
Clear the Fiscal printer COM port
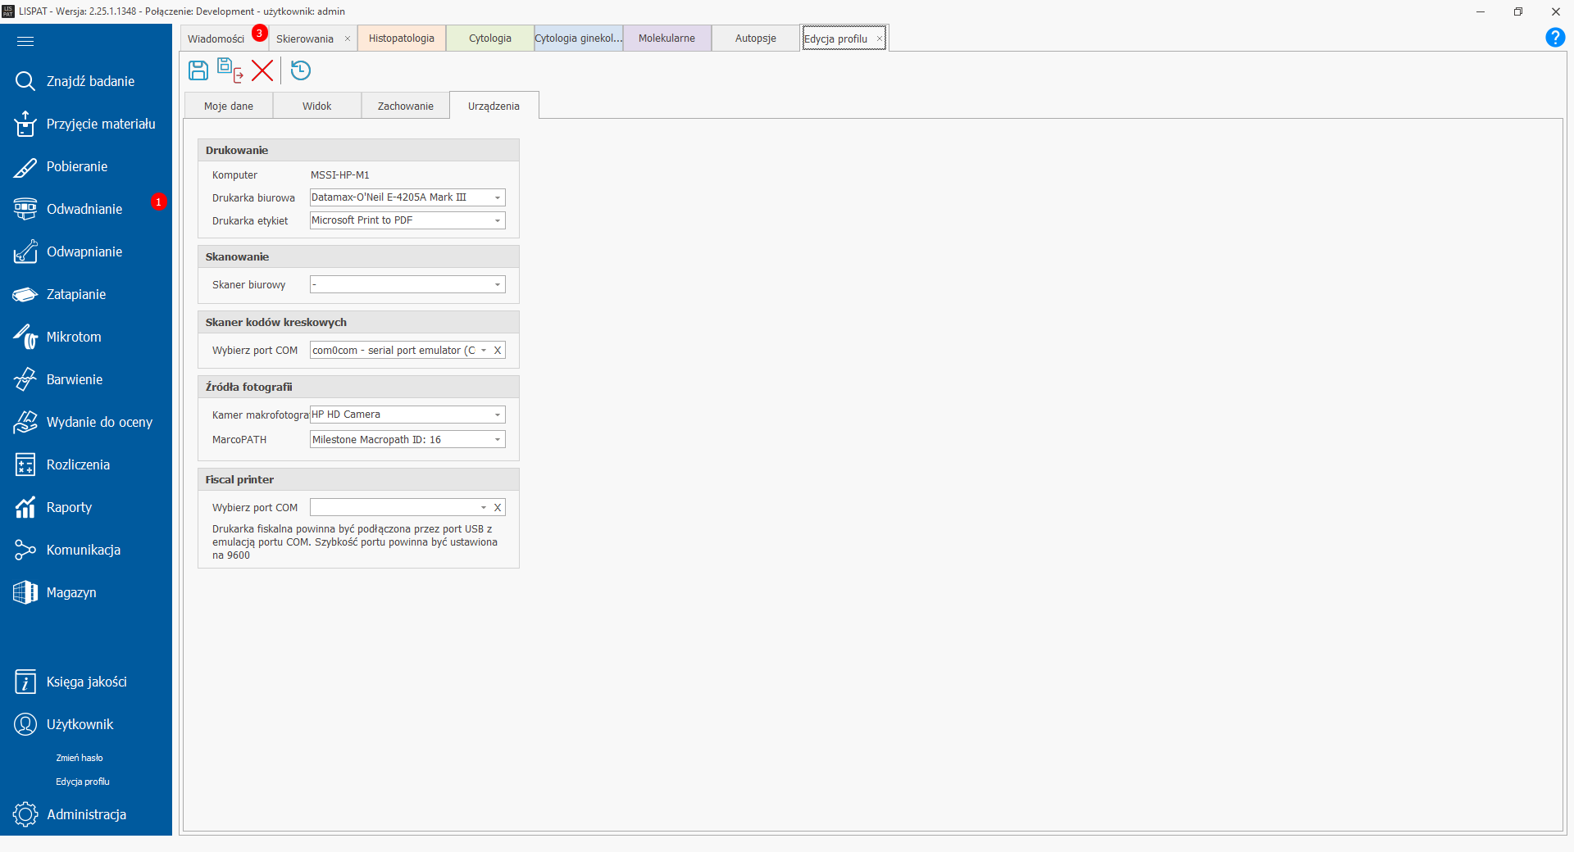498,508
